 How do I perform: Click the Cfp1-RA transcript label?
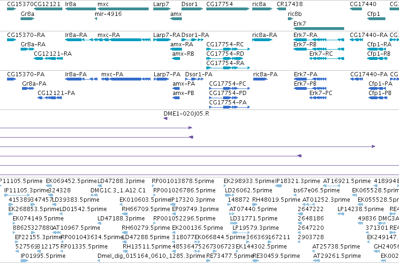379,44
